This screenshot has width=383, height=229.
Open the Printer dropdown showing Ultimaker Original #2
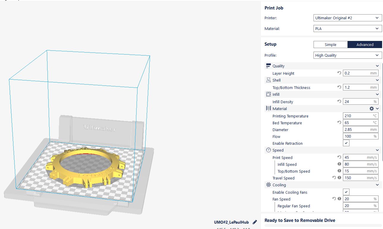(x=347, y=18)
